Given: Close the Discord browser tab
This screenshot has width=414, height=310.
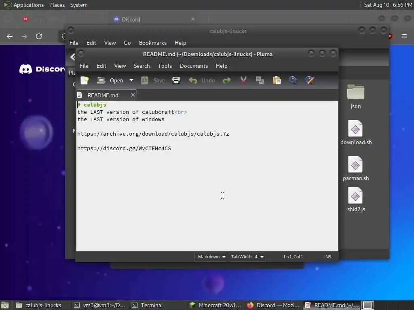Looking at the screenshot, I should tap(193, 19).
